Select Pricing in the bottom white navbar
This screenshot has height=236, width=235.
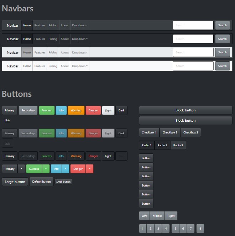tap(53, 66)
